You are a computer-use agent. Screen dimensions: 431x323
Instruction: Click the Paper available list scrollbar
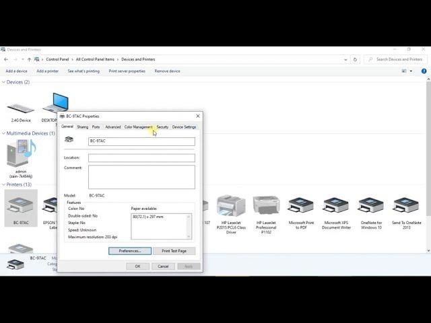coord(189,226)
